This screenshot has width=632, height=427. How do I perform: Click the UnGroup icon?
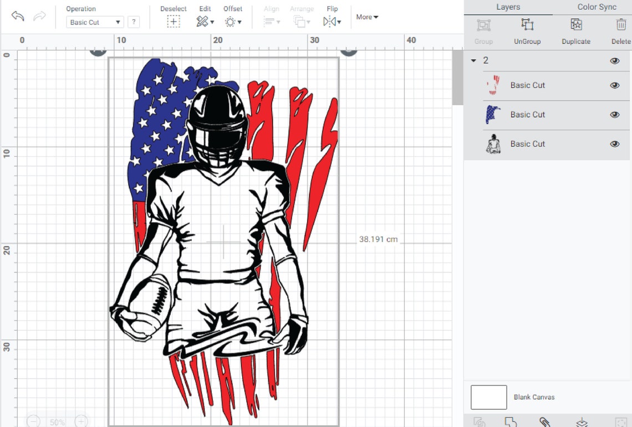pos(527,25)
